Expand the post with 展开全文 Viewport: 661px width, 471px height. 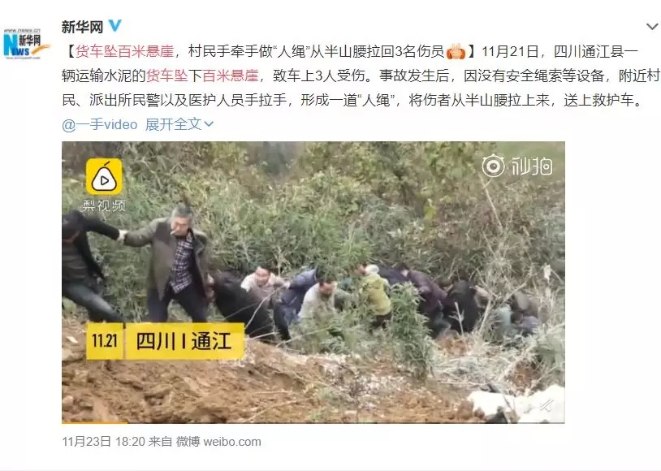point(173,124)
